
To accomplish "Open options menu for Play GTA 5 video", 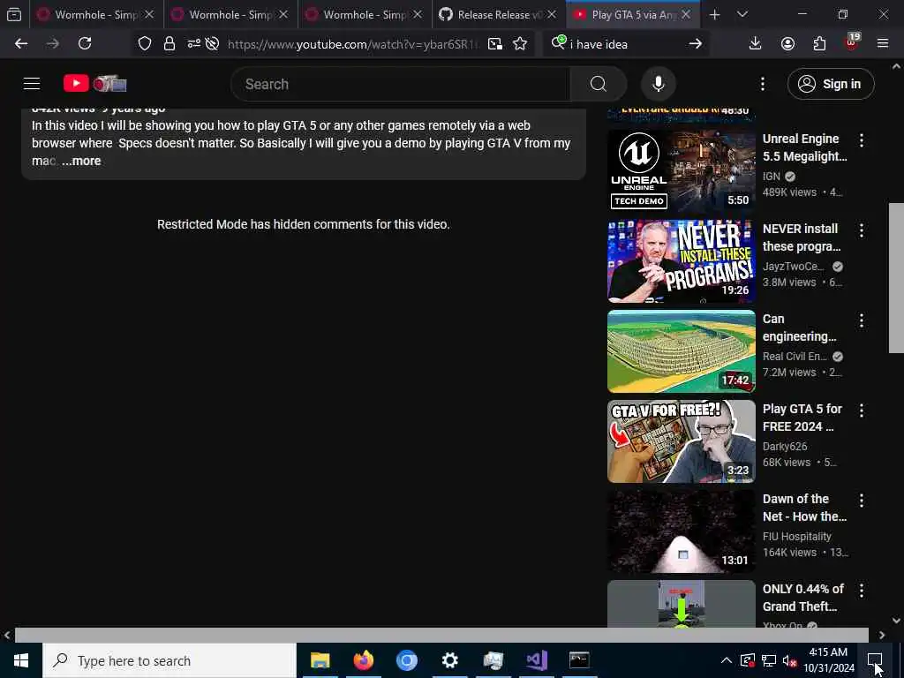I will 862,410.
